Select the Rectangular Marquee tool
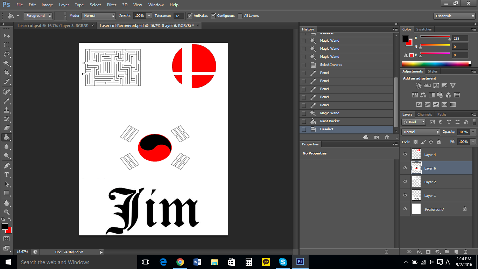This screenshot has height=269, width=478. point(7,45)
